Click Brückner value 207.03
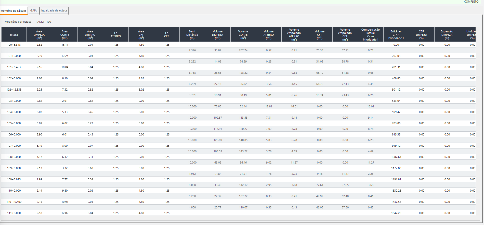This screenshot has width=484, height=225. tap(396, 56)
